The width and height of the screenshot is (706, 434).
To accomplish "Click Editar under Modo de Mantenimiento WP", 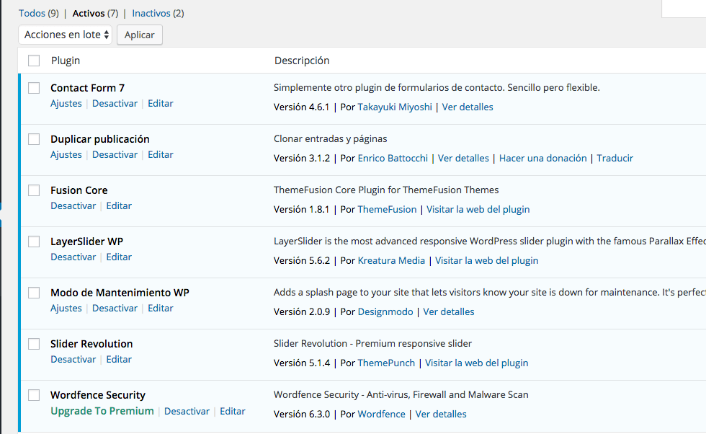I will point(160,309).
